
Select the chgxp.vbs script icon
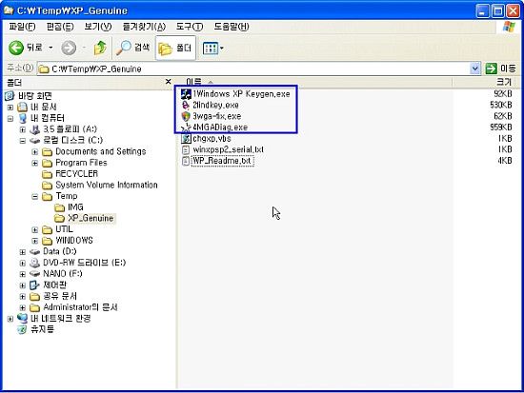click(x=186, y=138)
